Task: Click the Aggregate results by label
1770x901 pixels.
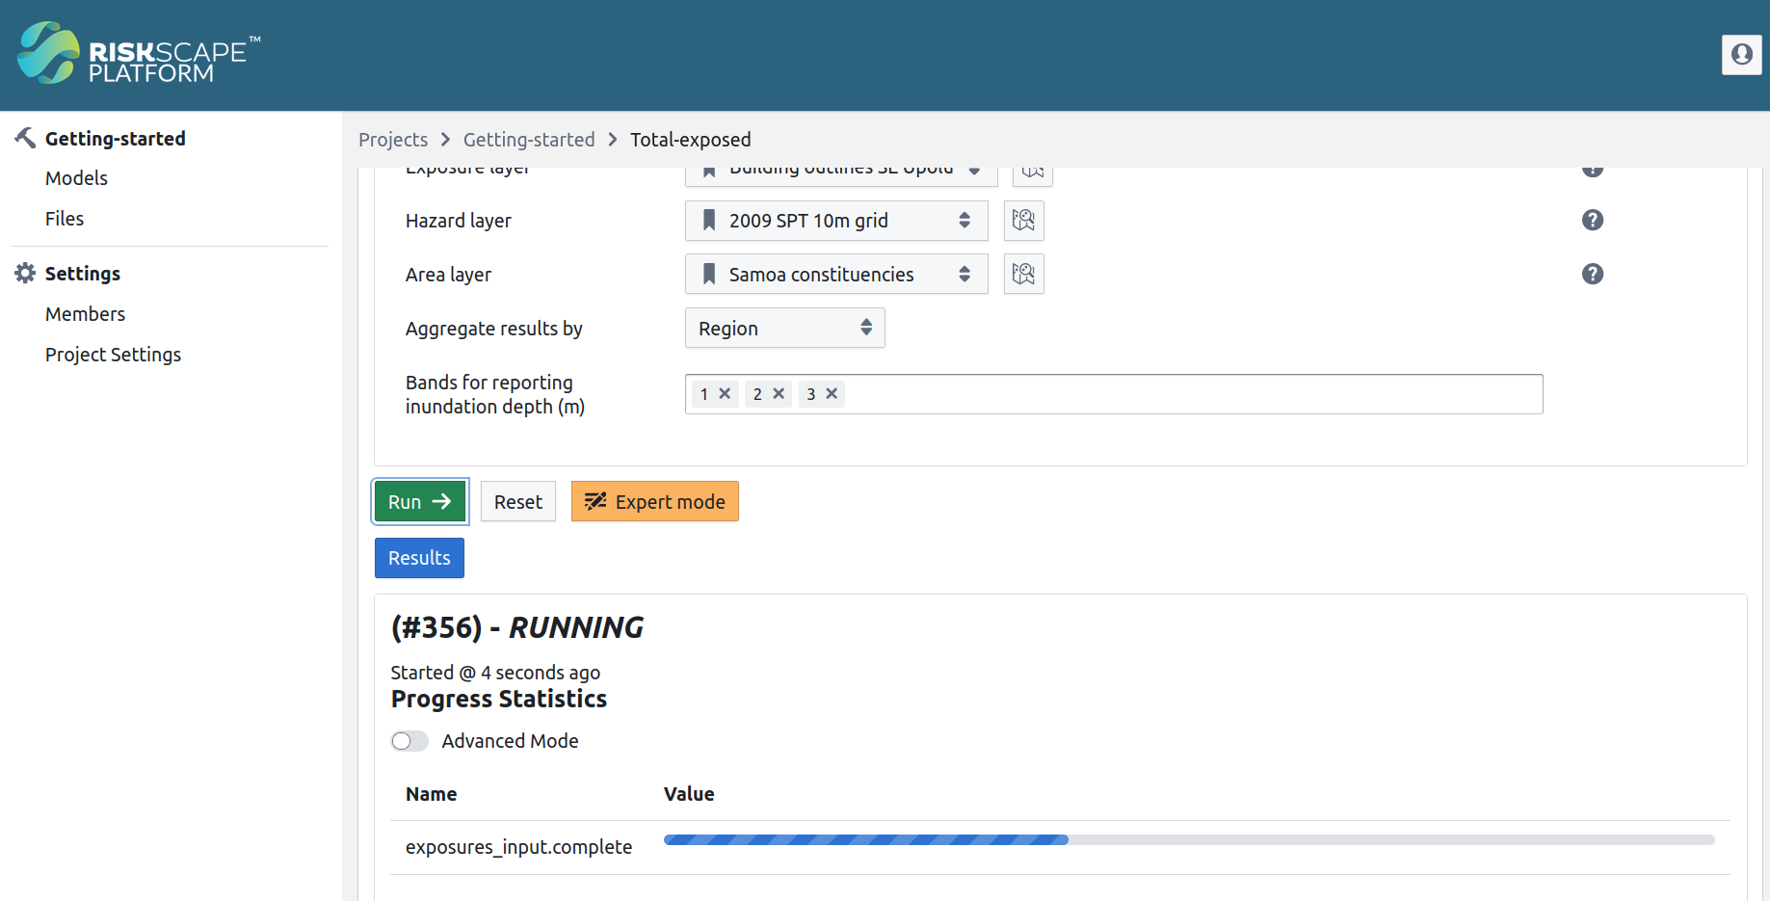Action: click(494, 329)
